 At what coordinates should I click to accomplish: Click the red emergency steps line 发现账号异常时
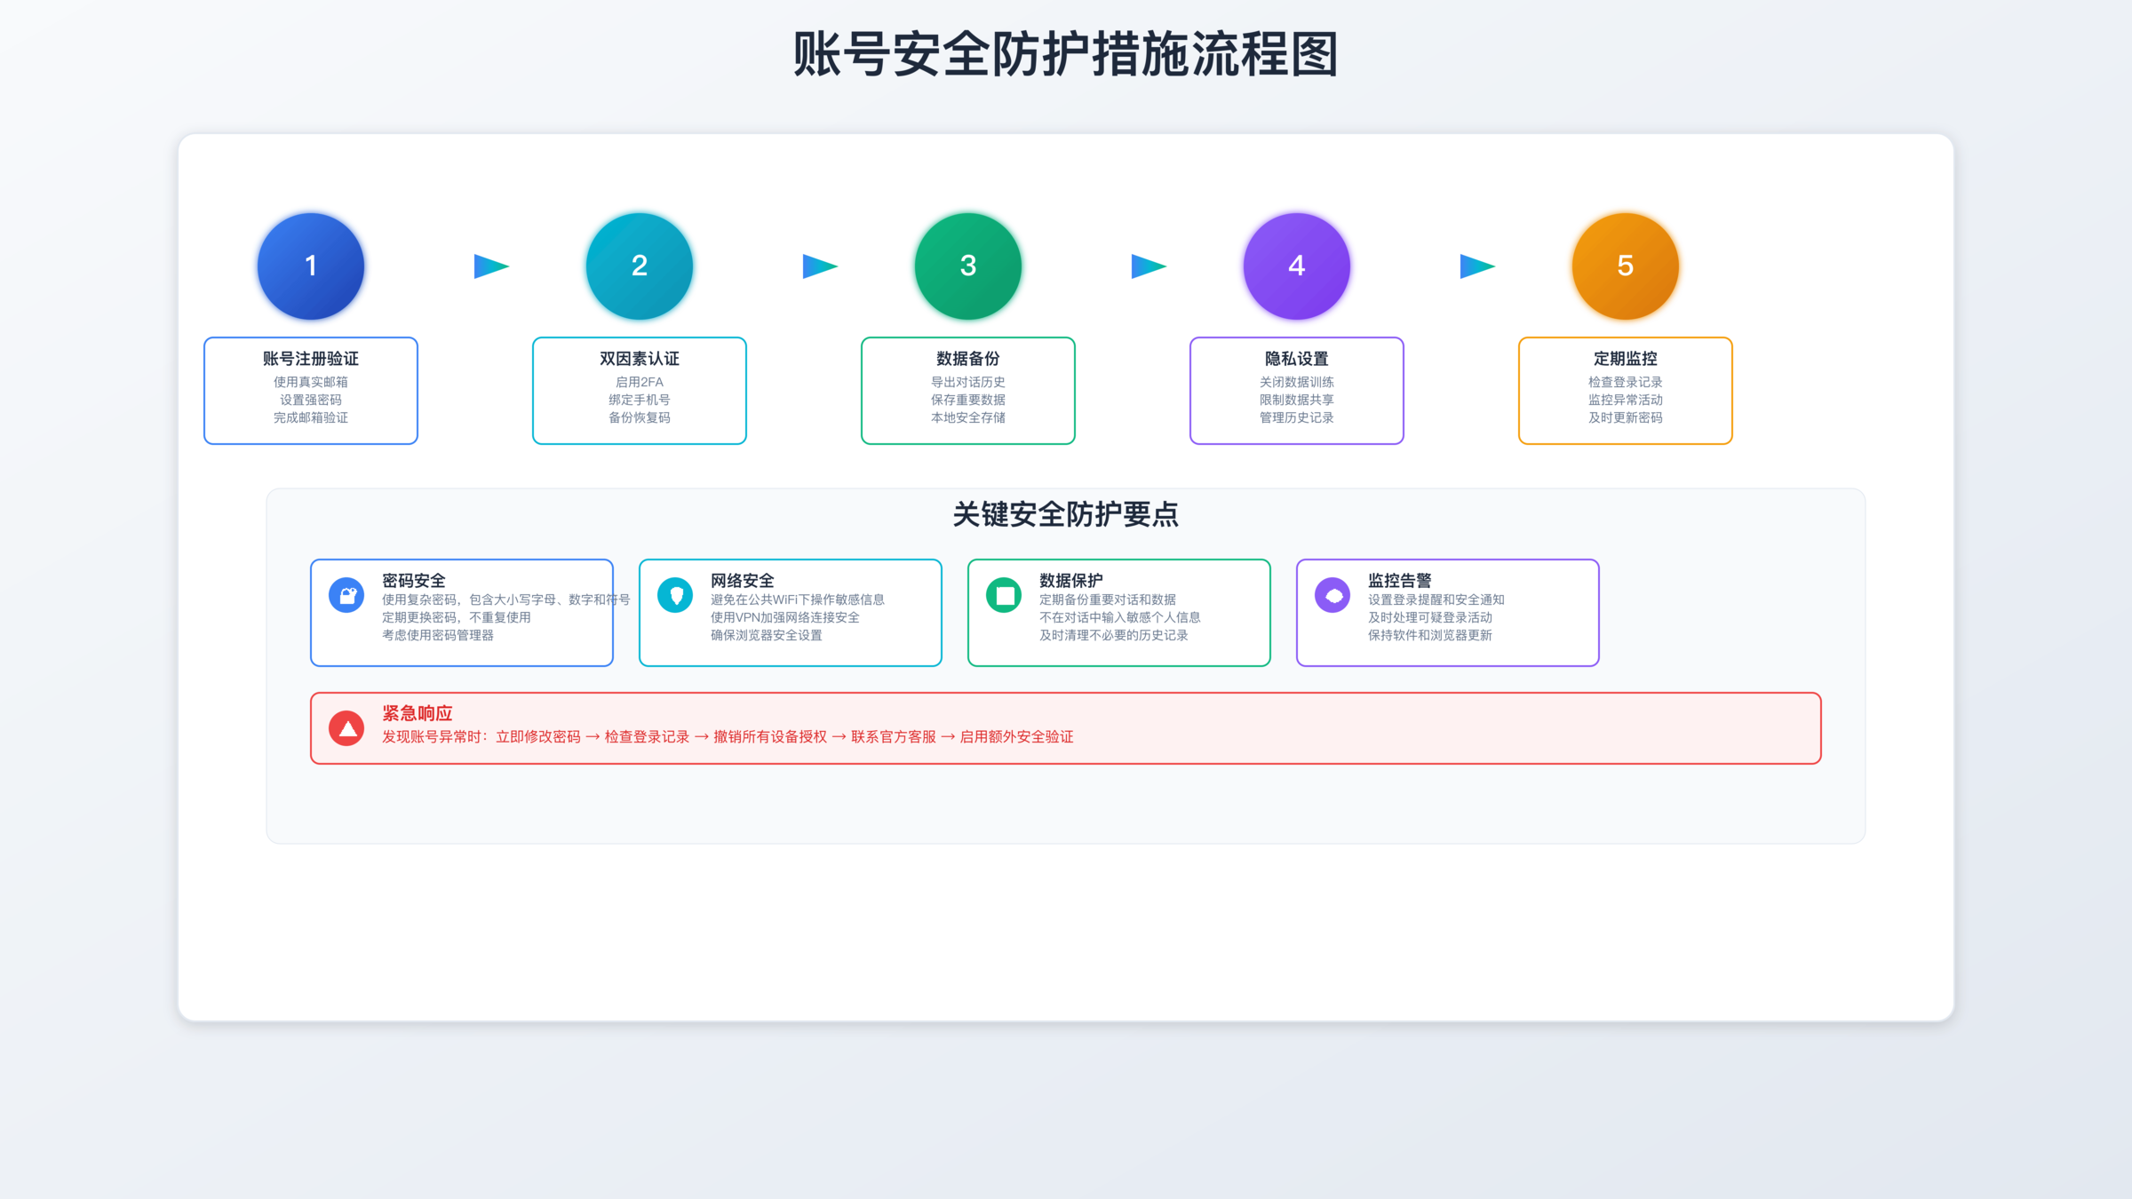728,736
